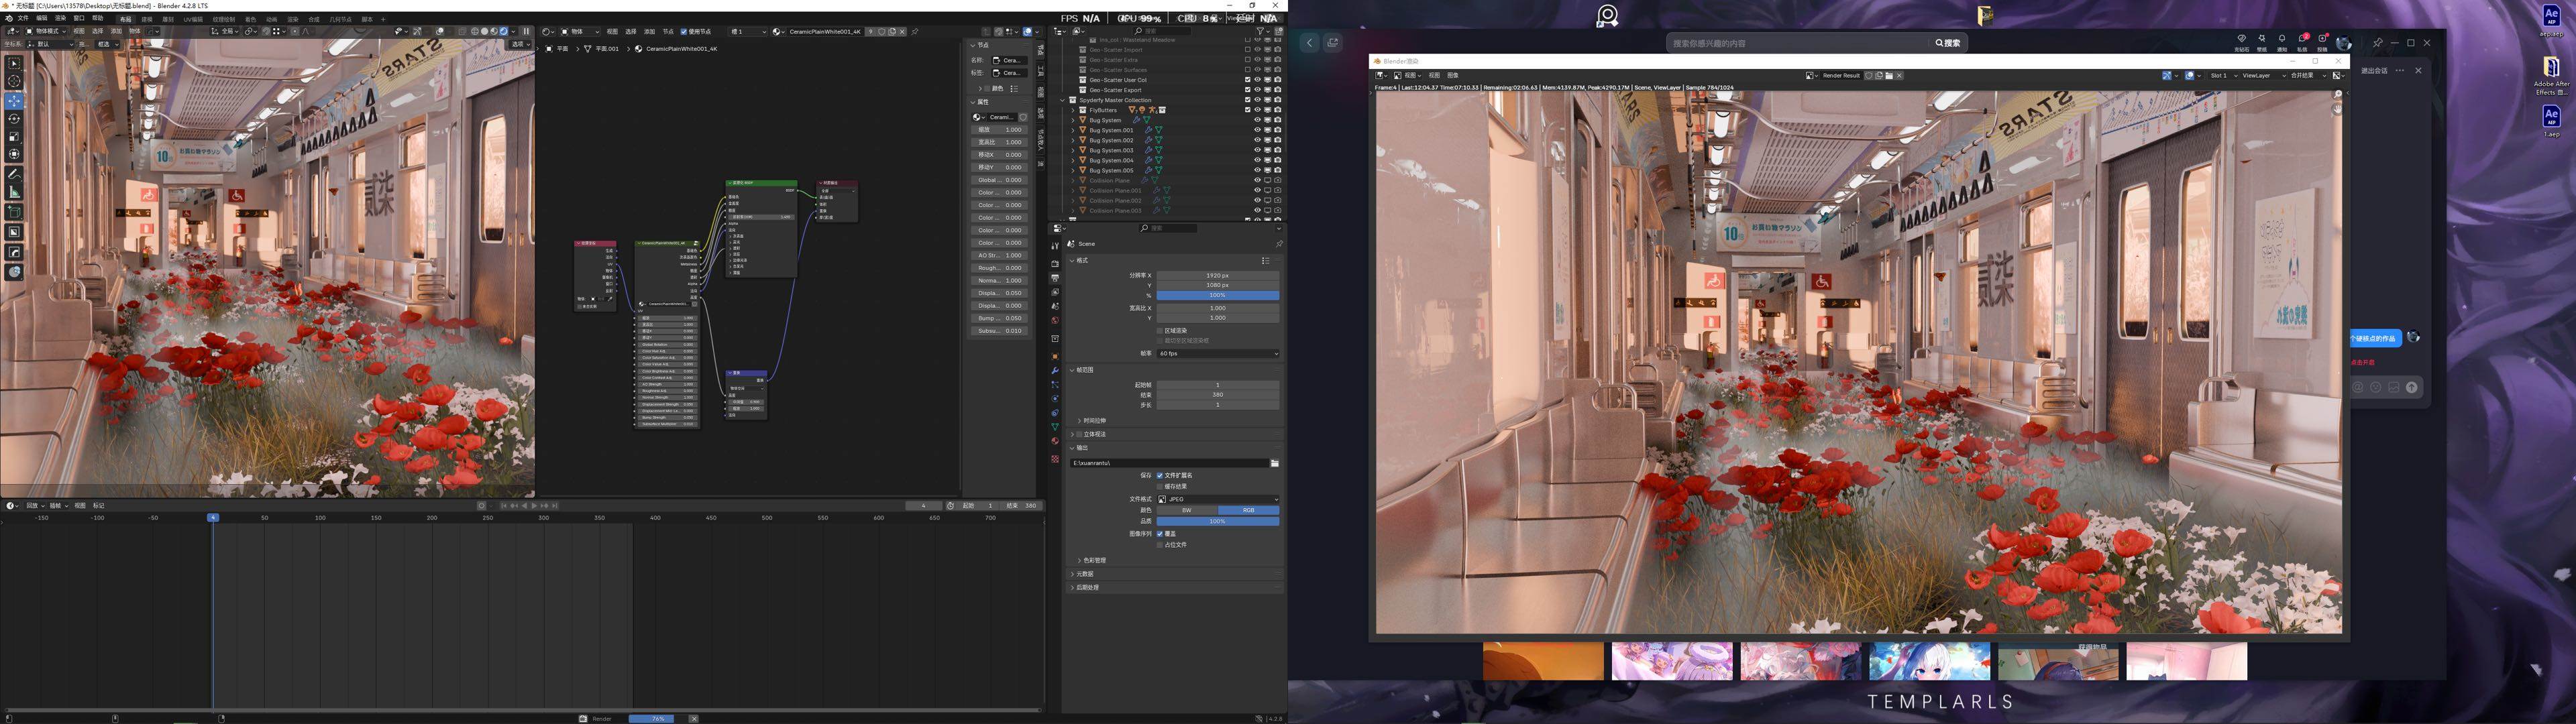Cancel the render via X by progress bar
Image resolution: width=2576 pixels, height=724 pixels.
693,718
